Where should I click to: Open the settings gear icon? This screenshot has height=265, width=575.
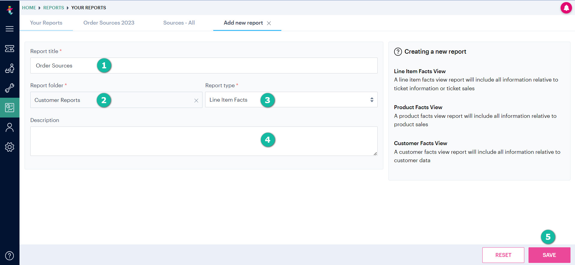pos(10,147)
